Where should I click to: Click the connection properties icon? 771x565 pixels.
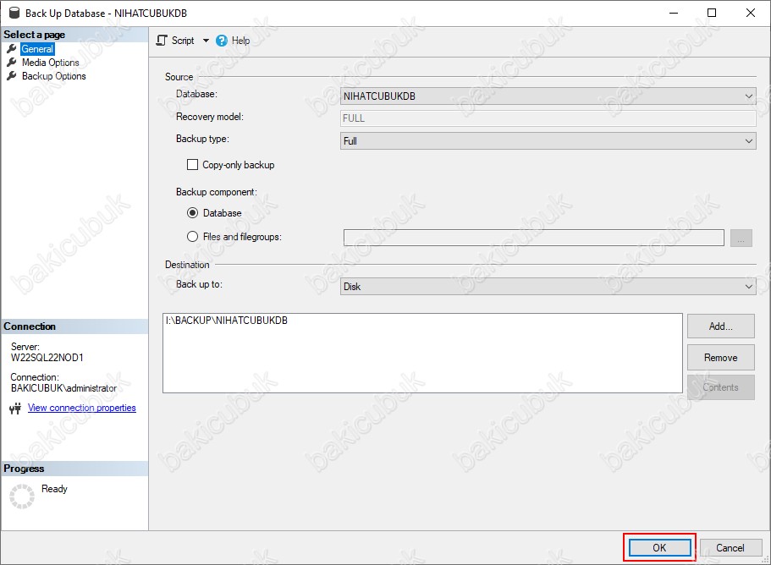pyautogui.click(x=15, y=409)
